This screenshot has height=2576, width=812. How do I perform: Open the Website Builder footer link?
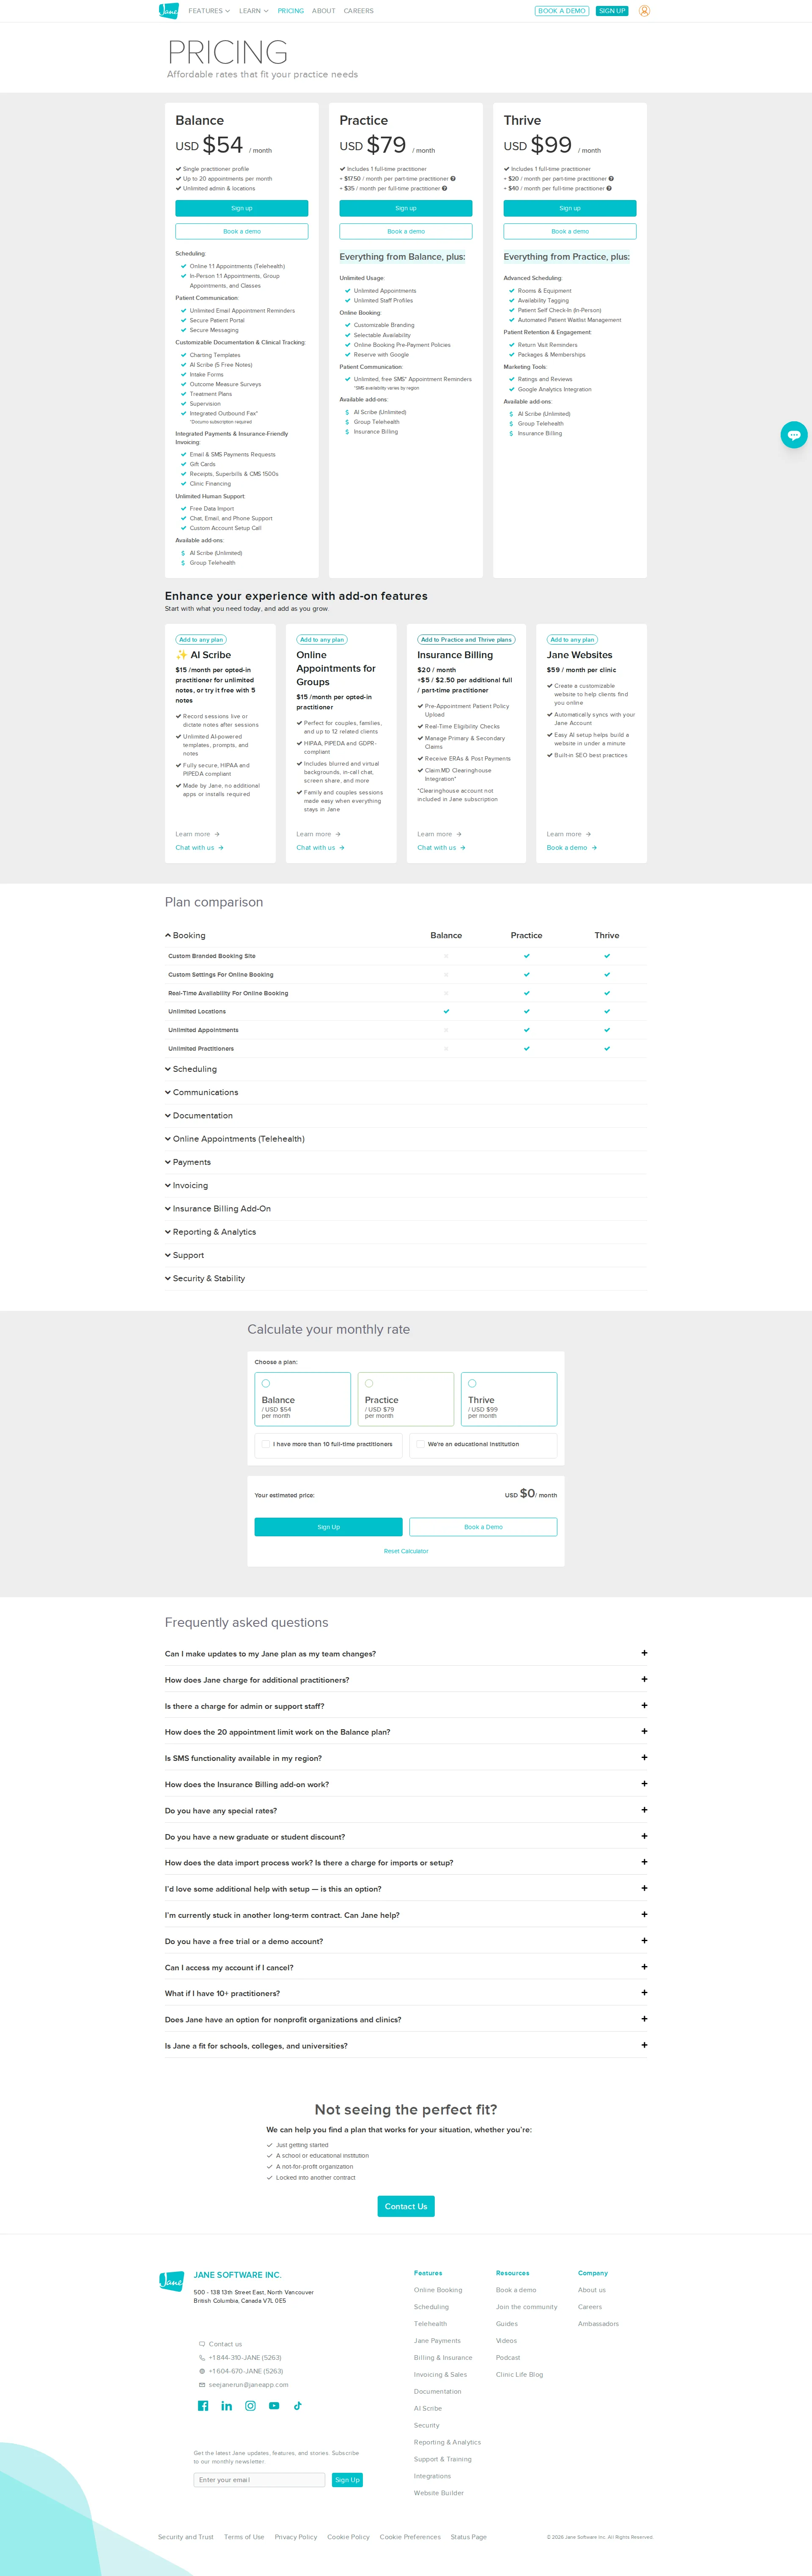[x=439, y=2493]
